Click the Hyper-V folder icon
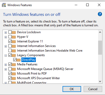Screen dimensions: 105x95 coord(14,37)
